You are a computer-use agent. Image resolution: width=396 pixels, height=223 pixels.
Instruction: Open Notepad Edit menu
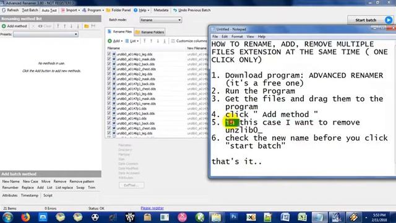(x=225, y=37)
